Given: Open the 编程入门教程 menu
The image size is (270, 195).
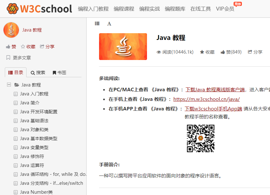Looking at the screenshot, I should 93,9.
